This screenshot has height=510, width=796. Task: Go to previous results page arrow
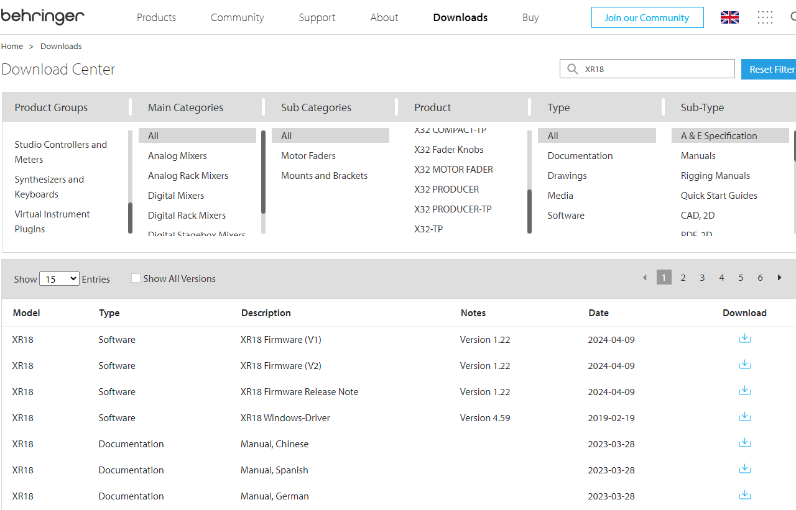(x=644, y=278)
